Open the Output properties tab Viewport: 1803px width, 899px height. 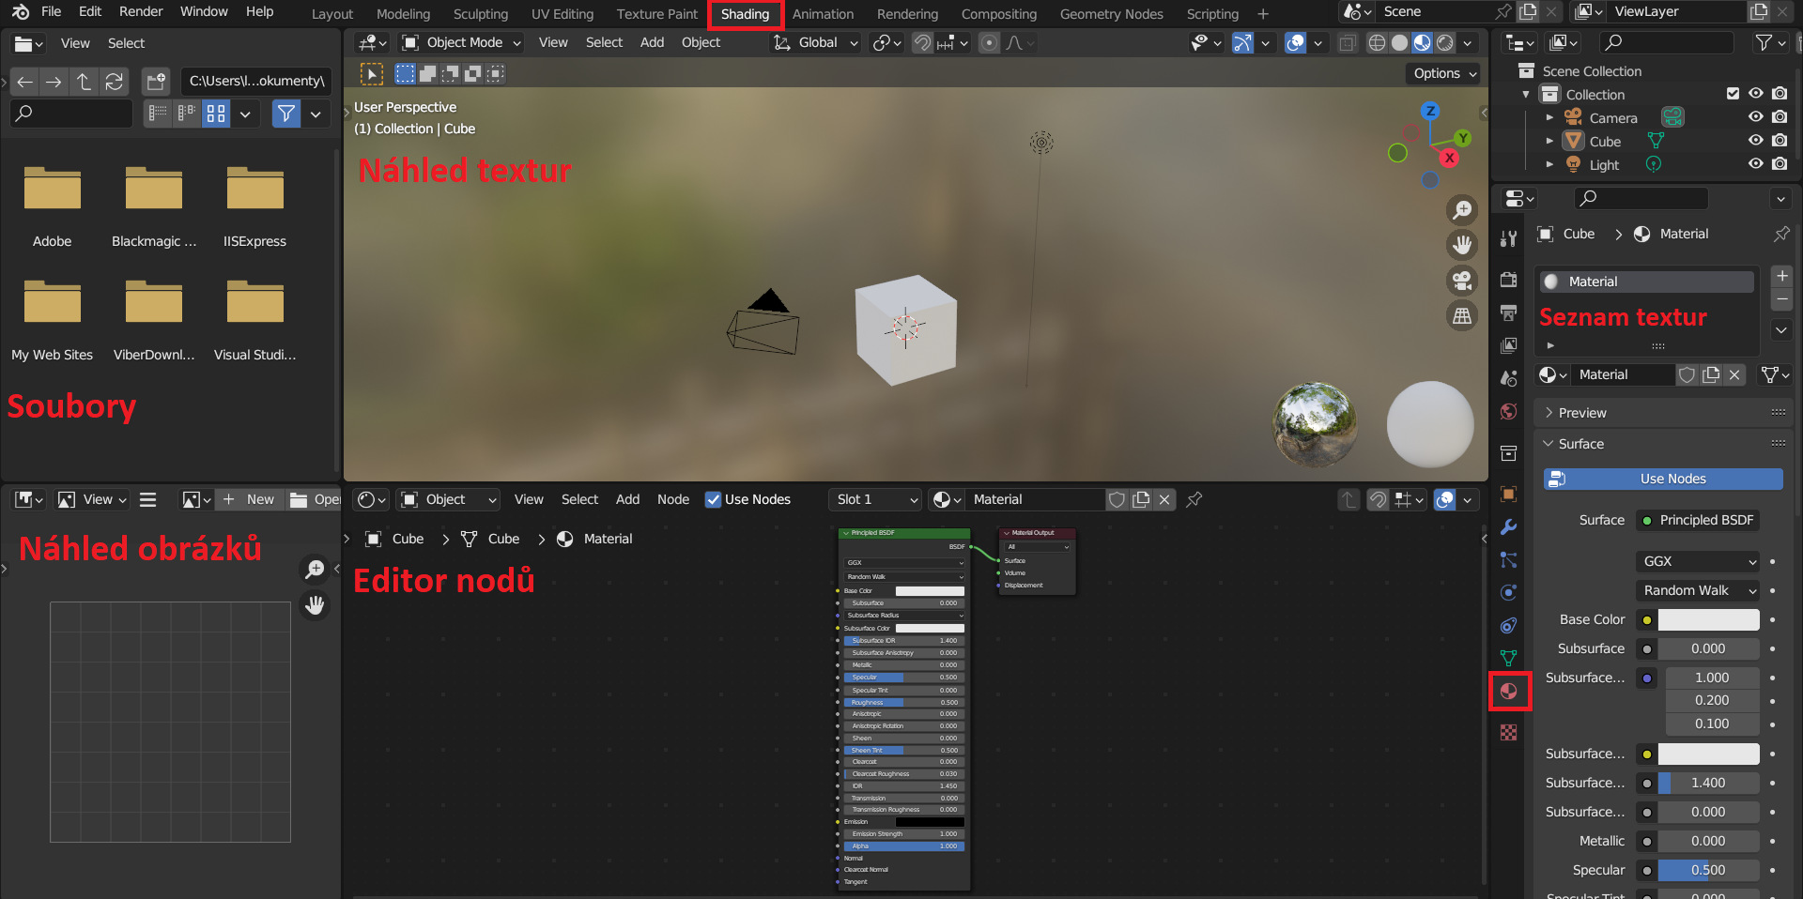tap(1509, 312)
